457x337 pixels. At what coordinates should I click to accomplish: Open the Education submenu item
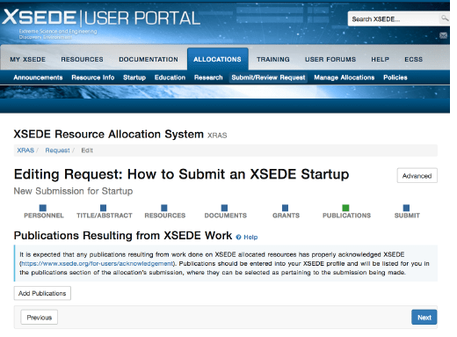[x=170, y=77]
